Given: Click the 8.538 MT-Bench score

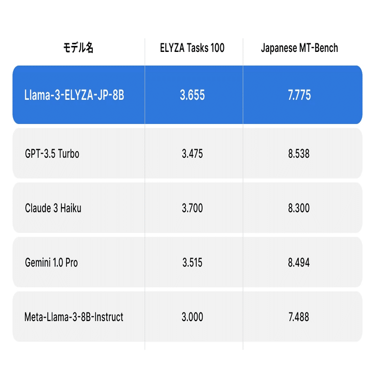Looking at the screenshot, I should point(299,154).
